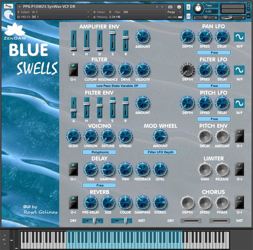Adjust the header pan L-R slider

point(205,18)
